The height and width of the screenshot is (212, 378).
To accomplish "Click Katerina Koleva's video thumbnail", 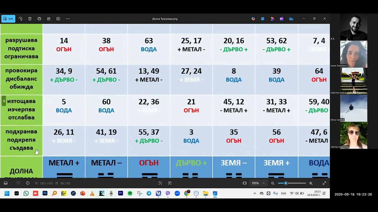I will point(354,81).
